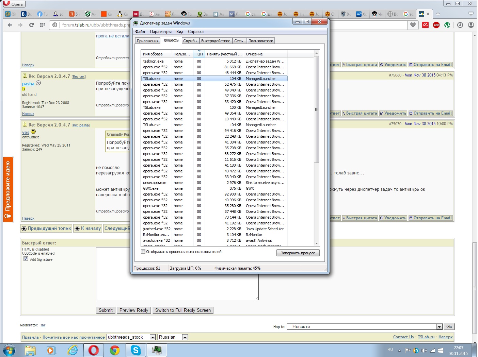
Task: Click the browser back arrow
Action: (10, 25)
